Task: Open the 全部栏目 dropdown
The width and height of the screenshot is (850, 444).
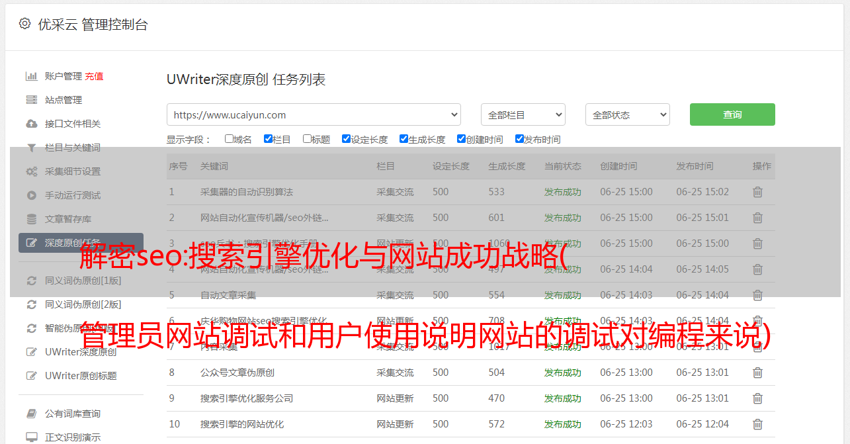Action: (523, 114)
